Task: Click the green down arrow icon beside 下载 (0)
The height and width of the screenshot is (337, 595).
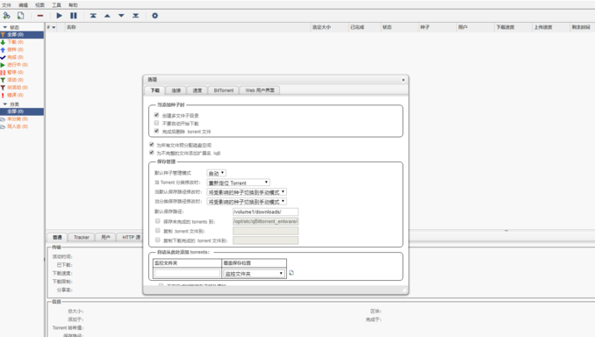Action: [x=3, y=42]
